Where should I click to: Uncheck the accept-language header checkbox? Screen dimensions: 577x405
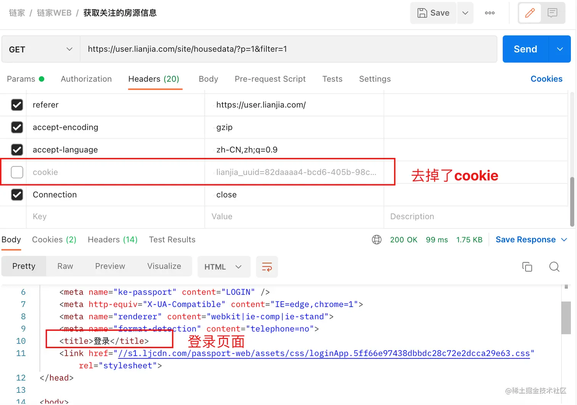point(17,150)
